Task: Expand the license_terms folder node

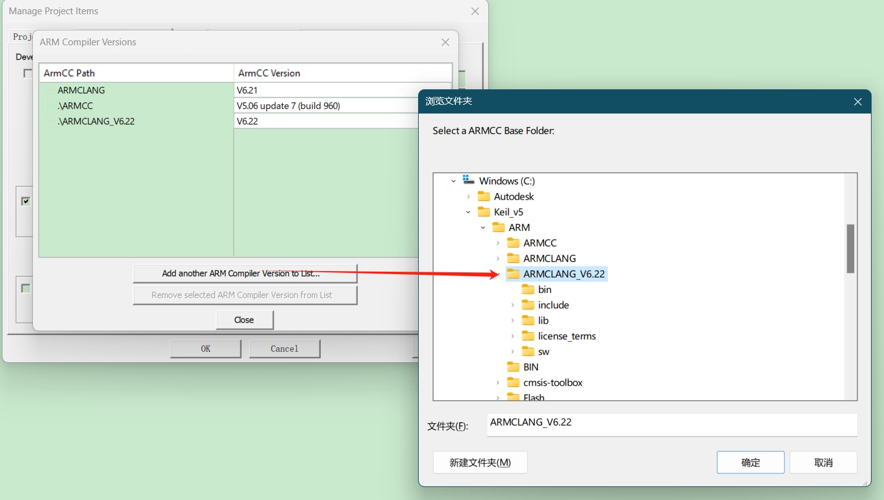Action: [512, 336]
